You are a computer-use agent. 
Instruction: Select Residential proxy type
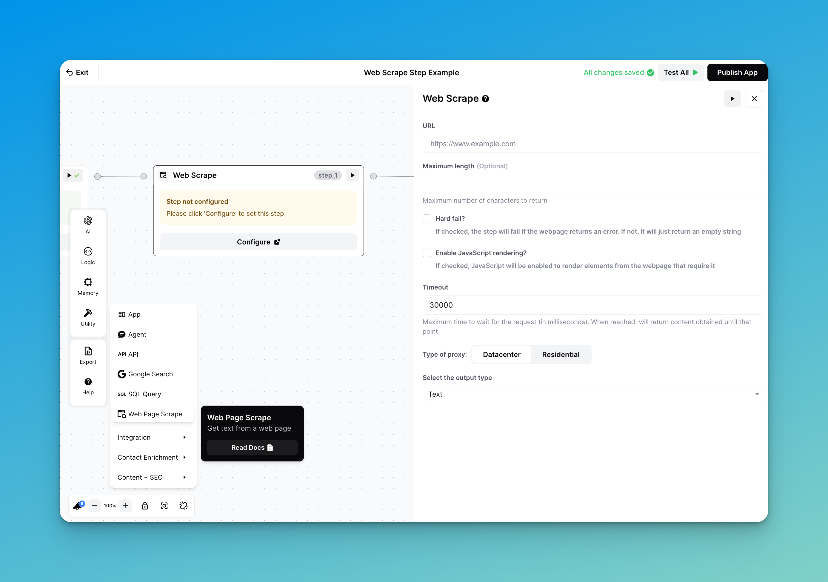click(561, 355)
